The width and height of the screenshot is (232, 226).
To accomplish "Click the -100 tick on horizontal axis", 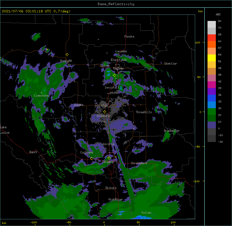I will tap(34, 222).
